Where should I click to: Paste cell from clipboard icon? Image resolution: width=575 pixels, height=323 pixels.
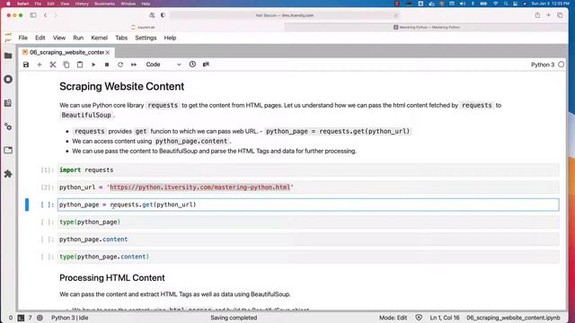click(80, 65)
